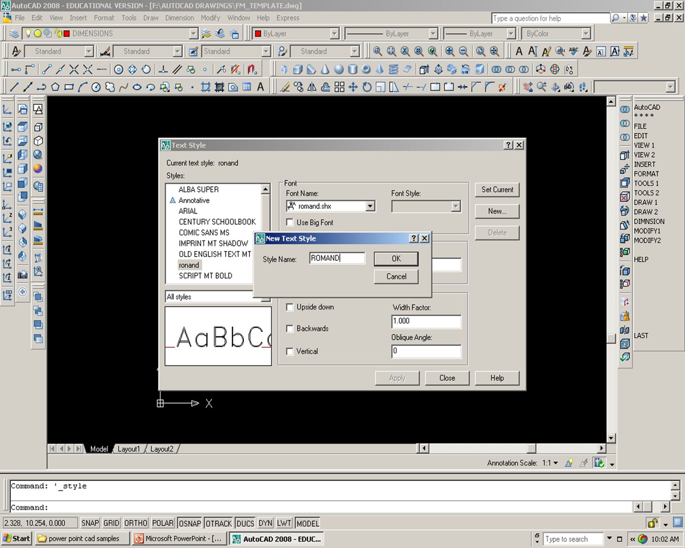Select the Multiline Text tool
Viewport: 685px width, 548px height.
click(260, 87)
